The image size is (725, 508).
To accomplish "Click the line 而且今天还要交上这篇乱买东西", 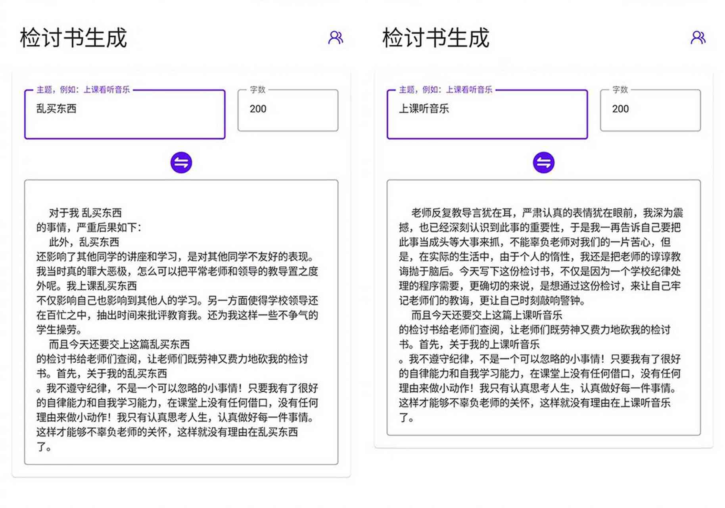I will pyautogui.click(x=119, y=344).
